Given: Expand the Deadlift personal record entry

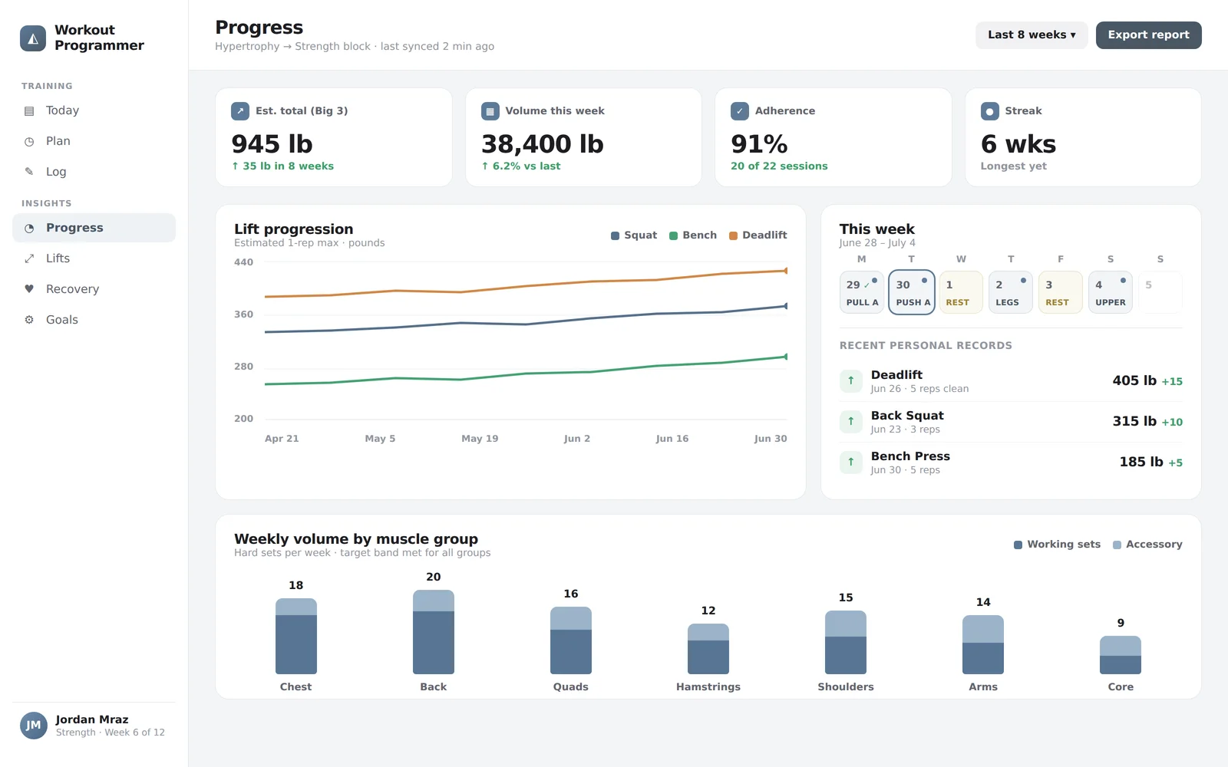Looking at the screenshot, I should (x=1011, y=381).
